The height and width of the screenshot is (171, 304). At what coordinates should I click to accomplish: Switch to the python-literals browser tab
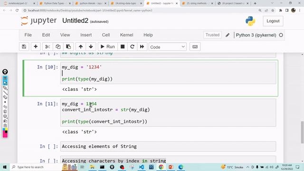[91, 3]
